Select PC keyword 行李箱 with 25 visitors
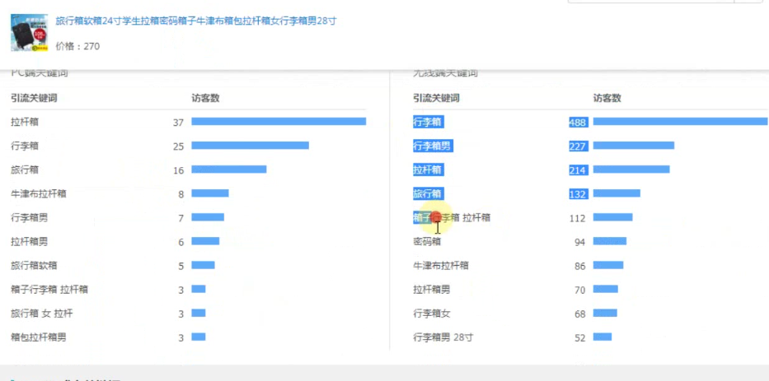The width and height of the screenshot is (769, 381). click(25, 146)
